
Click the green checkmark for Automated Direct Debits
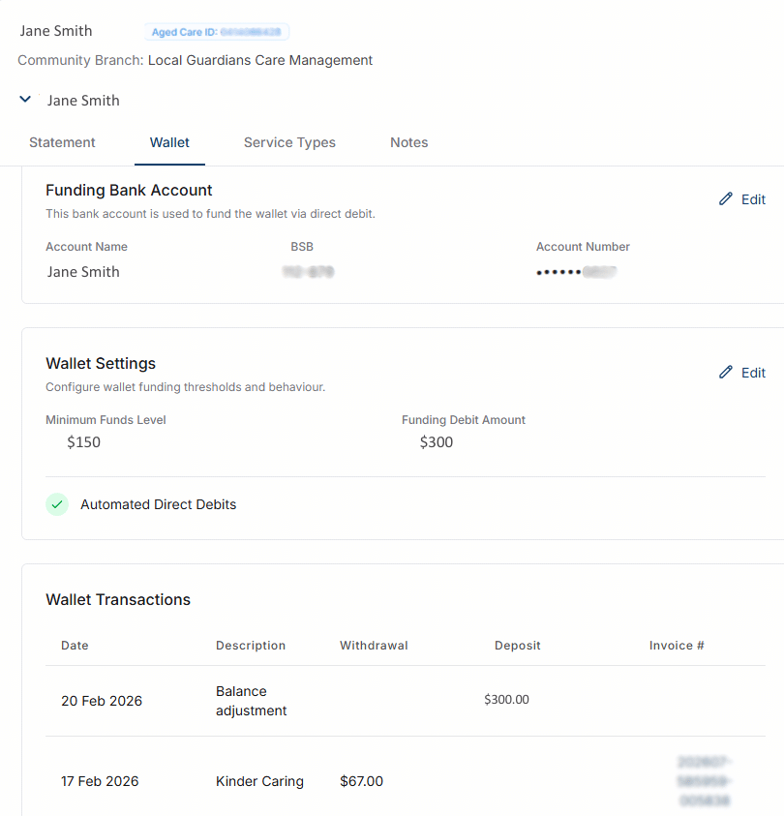pos(57,504)
